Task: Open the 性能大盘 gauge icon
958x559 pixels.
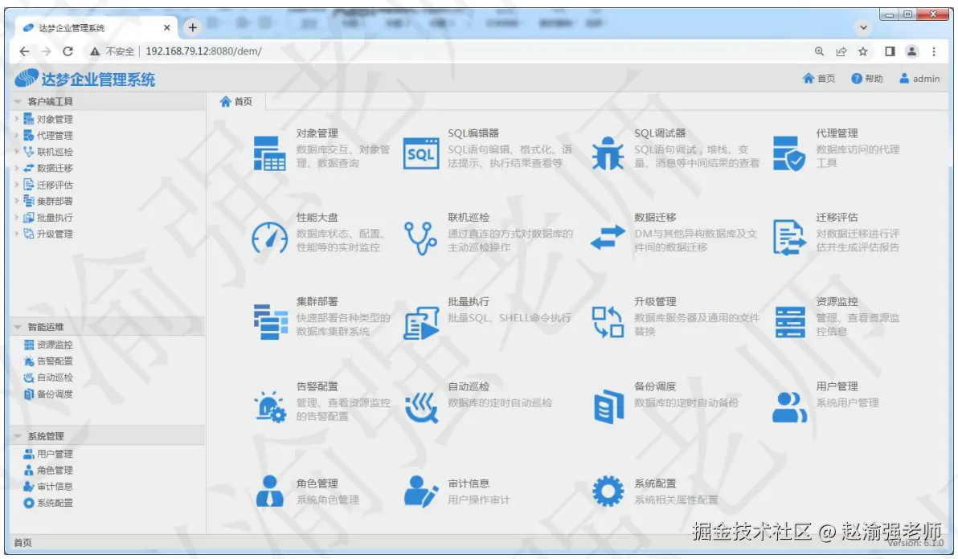Action: (x=269, y=238)
